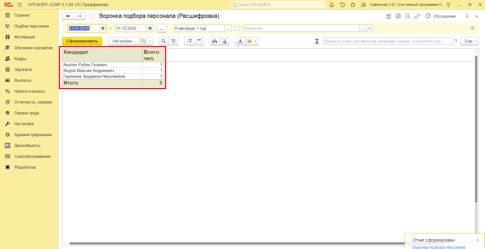Click the horizontal scrollbar at bottom
Image resolution: width=485 pixels, height=249 pixels.
point(227,243)
